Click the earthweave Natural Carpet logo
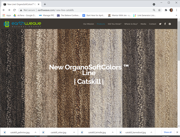Image resolution: width=180 pixels, height=137 pixels. [x=22, y=24]
